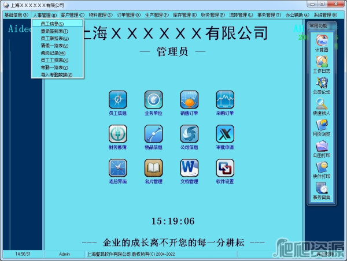The width and height of the screenshot is (347, 261).
Task: Open the 流转管理 menu
Action: coord(241,15)
